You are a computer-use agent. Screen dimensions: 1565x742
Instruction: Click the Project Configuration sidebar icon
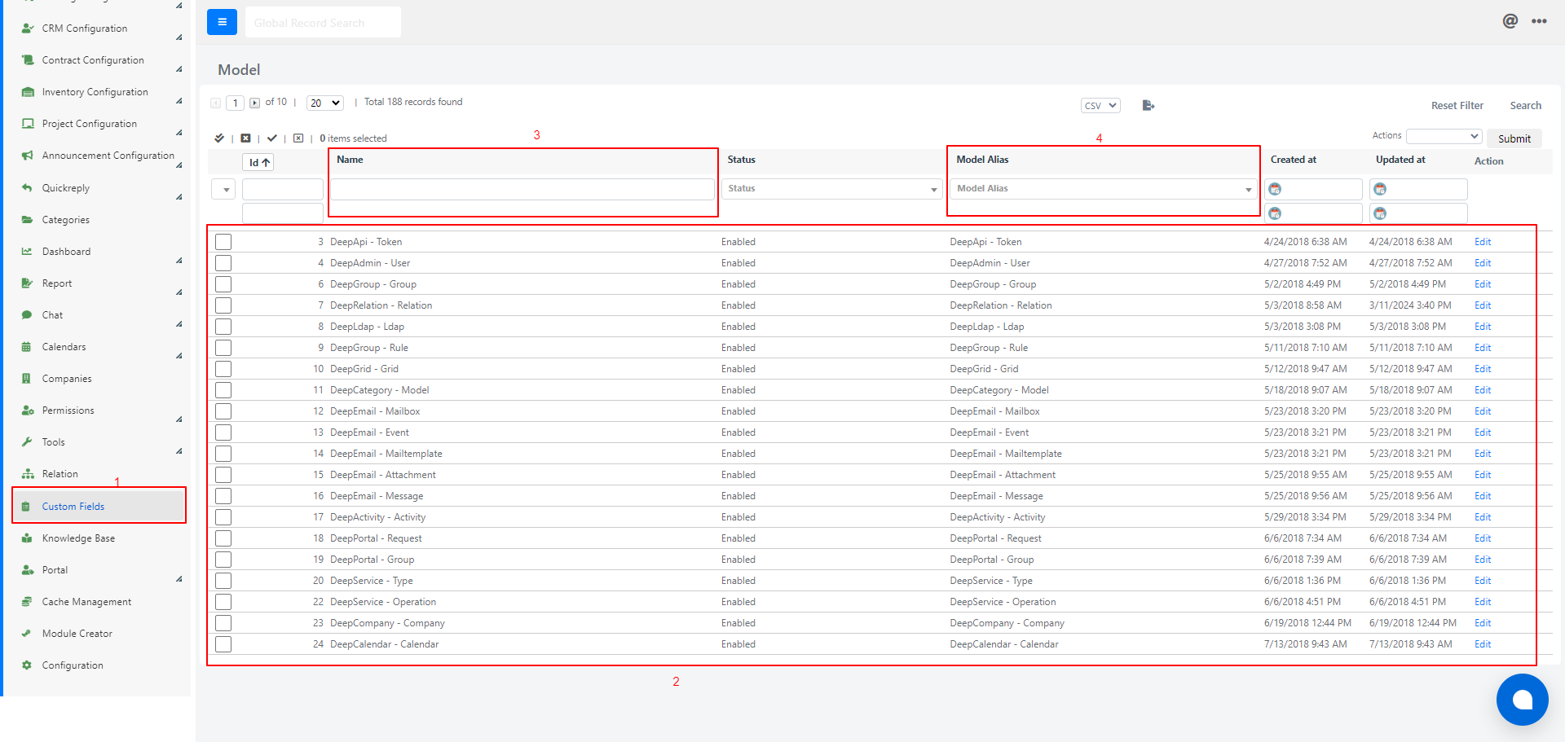28,124
